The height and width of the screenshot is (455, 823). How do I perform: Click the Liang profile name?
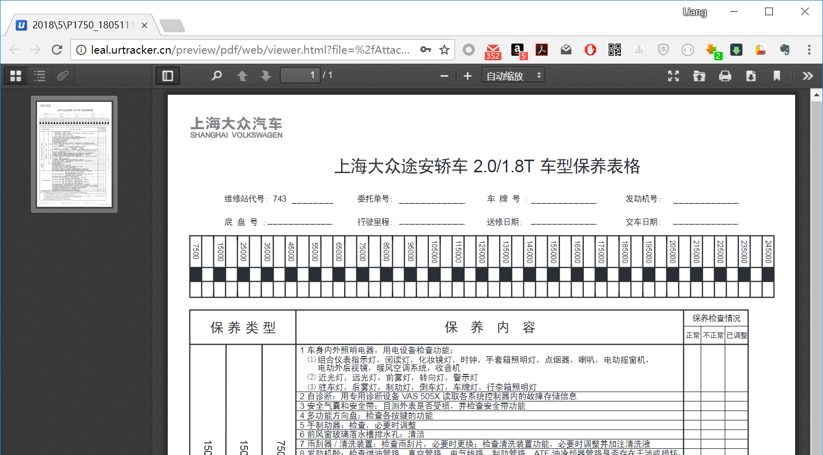point(695,12)
